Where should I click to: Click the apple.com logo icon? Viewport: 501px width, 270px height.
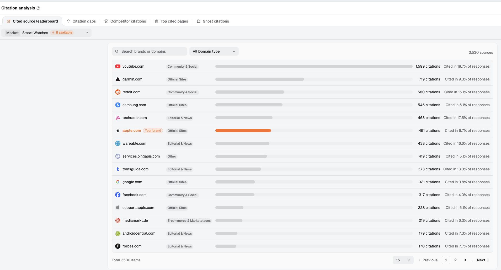(118, 131)
